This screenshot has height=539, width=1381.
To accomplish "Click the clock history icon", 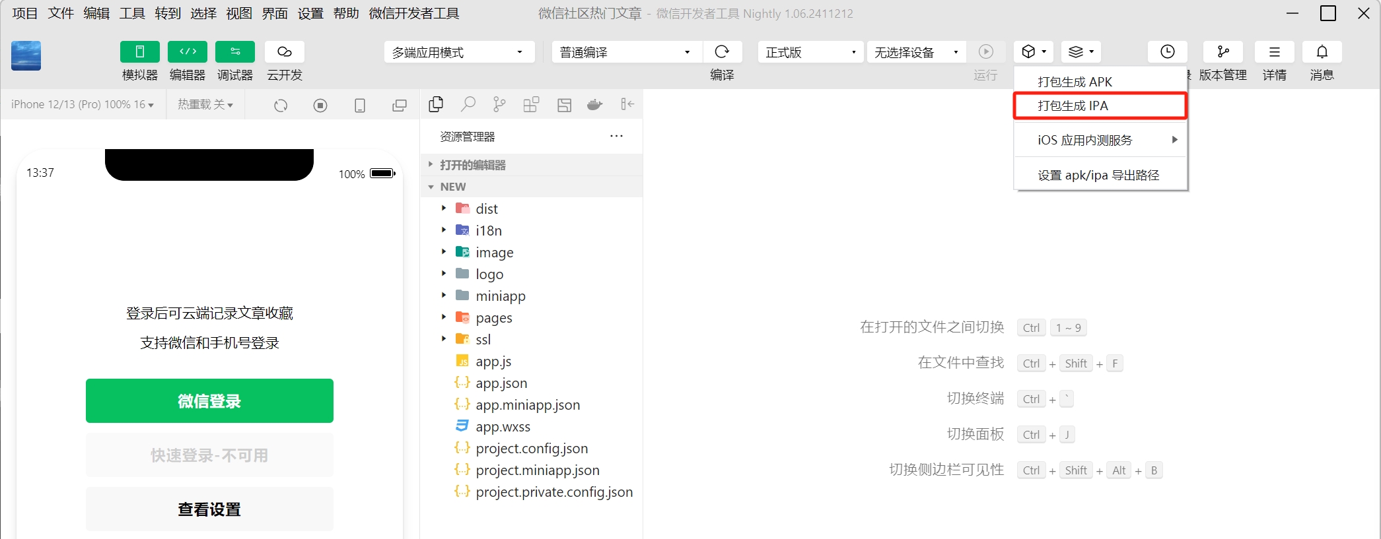I will pos(1168,52).
